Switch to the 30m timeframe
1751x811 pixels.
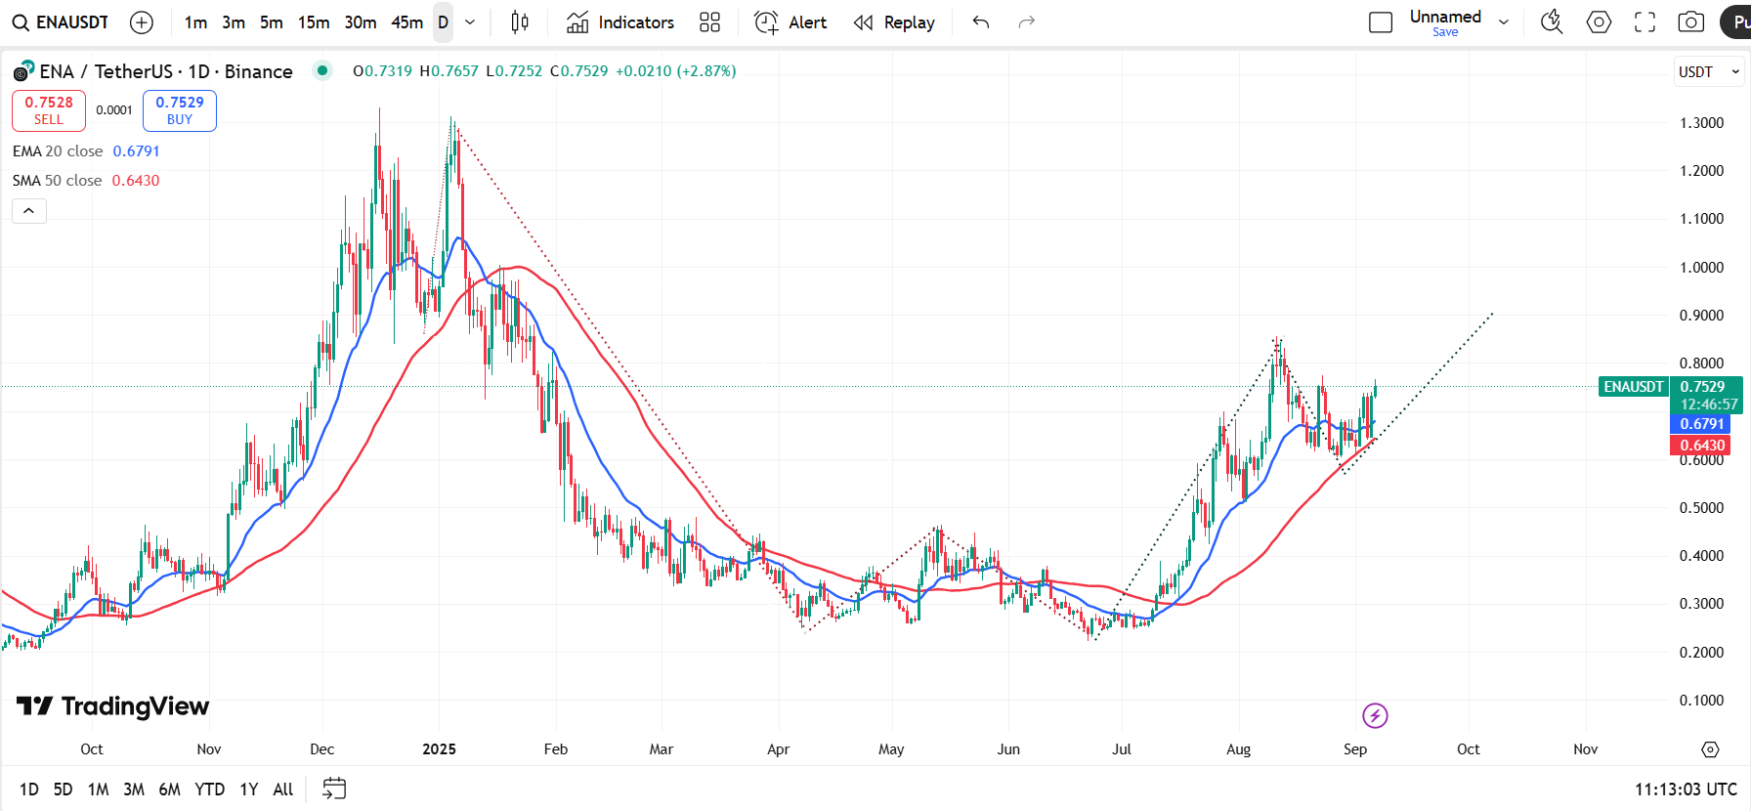[x=361, y=22]
